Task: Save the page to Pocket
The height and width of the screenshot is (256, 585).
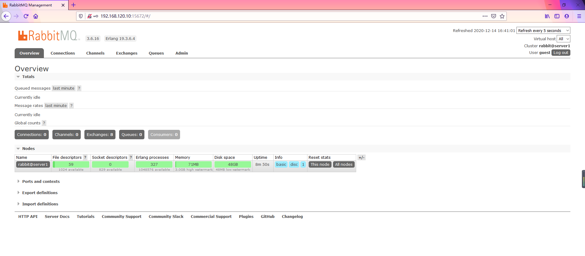Action: click(494, 16)
